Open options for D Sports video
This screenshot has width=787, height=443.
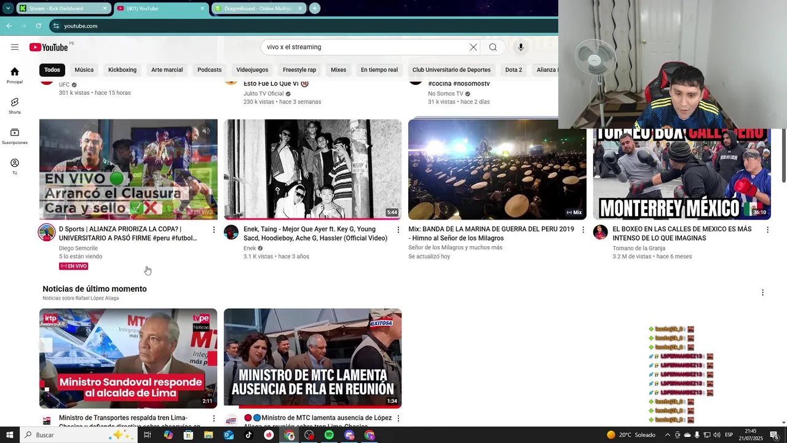pos(214,229)
